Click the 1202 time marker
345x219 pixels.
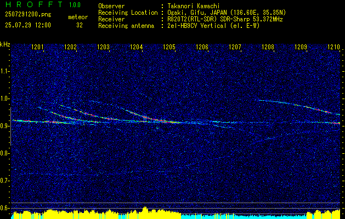tap(70, 47)
